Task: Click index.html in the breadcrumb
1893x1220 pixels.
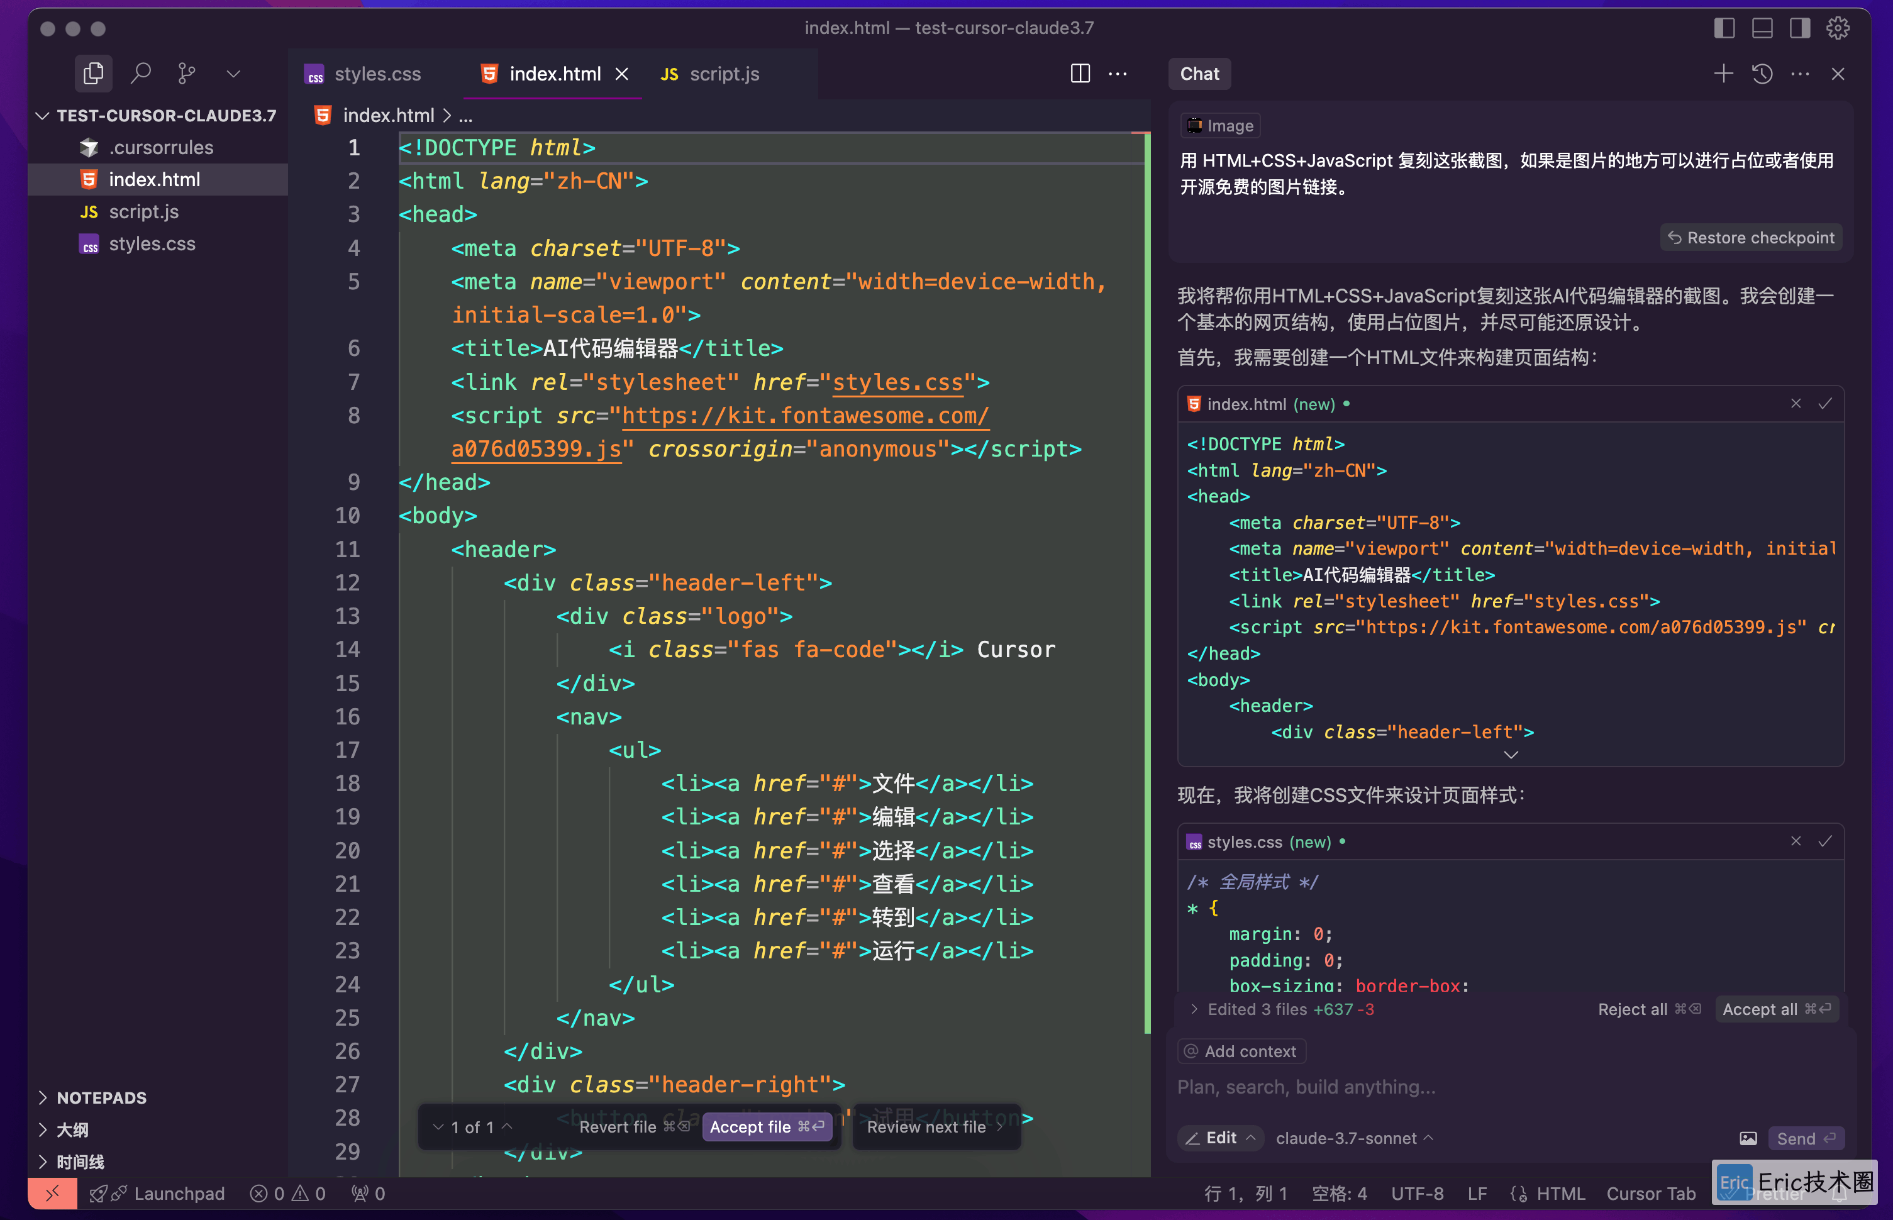Action: point(388,116)
